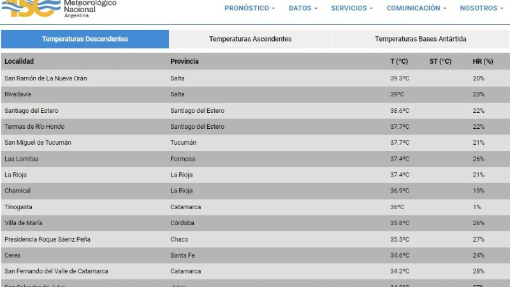Select the Rivadavia locality cell
Viewport: 510px width, 287px height.
pos(18,94)
